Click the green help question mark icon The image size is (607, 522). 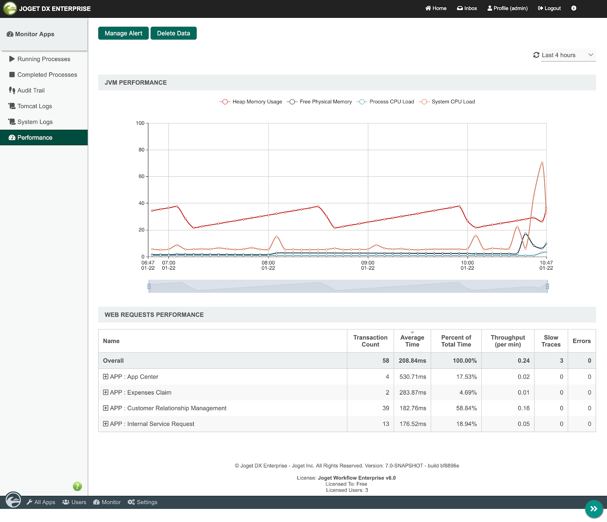(x=77, y=486)
